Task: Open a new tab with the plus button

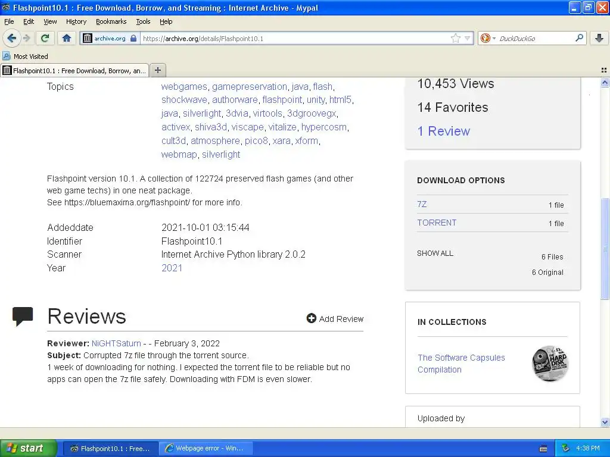Action: [x=157, y=70]
